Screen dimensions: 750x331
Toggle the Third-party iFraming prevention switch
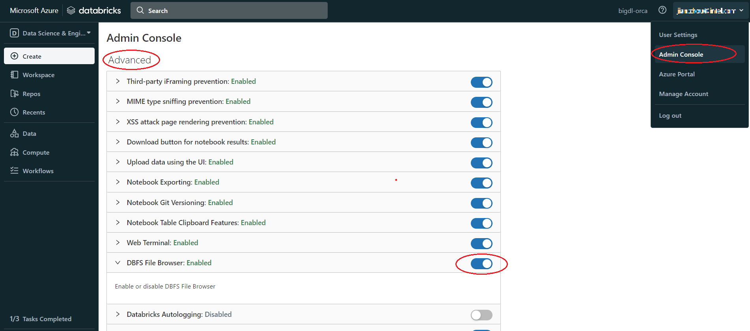(x=481, y=82)
